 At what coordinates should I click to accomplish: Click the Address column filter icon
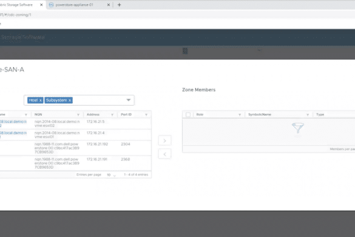(112, 115)
